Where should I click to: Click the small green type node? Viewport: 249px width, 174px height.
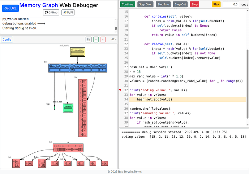pyautogui.click(x=55, y=108)
